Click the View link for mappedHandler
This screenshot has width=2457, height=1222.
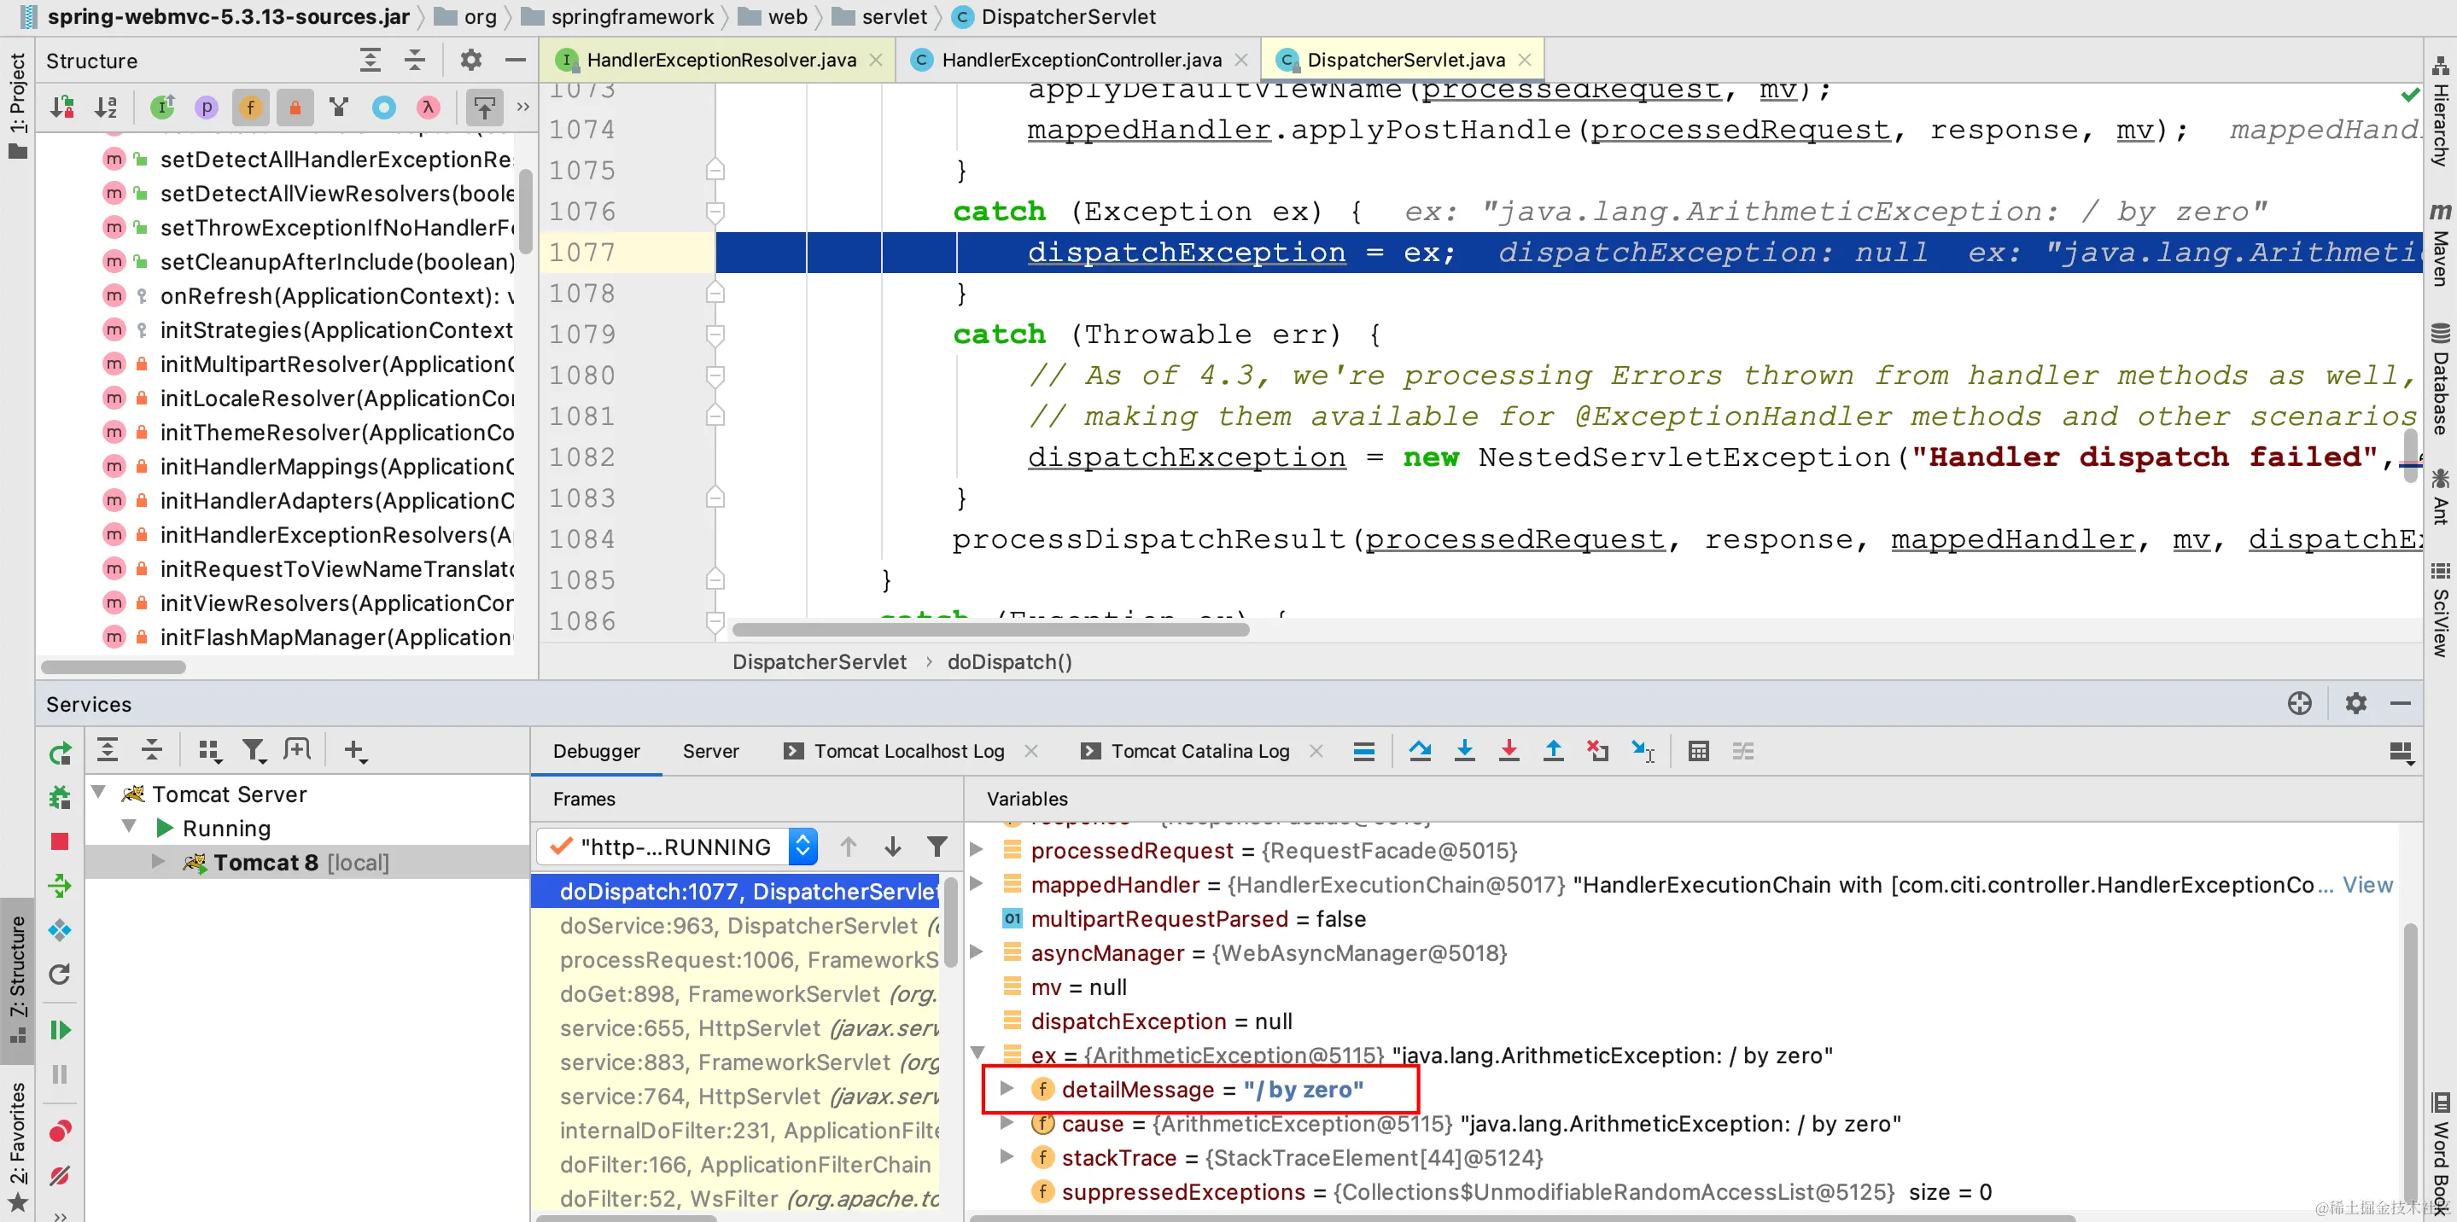(2367, 885)
